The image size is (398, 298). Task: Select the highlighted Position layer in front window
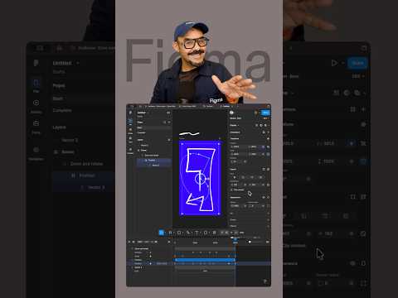tap(153, 161)
